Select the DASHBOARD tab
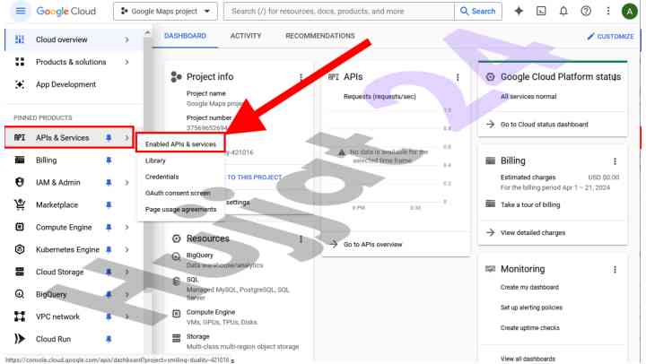The image size is (646, 364). click(x=185, y=36)
